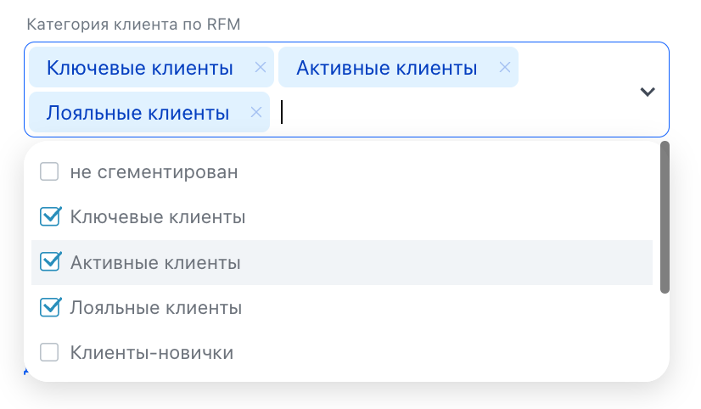Screen dimensions: 701x409
Task: Click the Активные клиенты selected tag label
Action: [x=386, y=68]
